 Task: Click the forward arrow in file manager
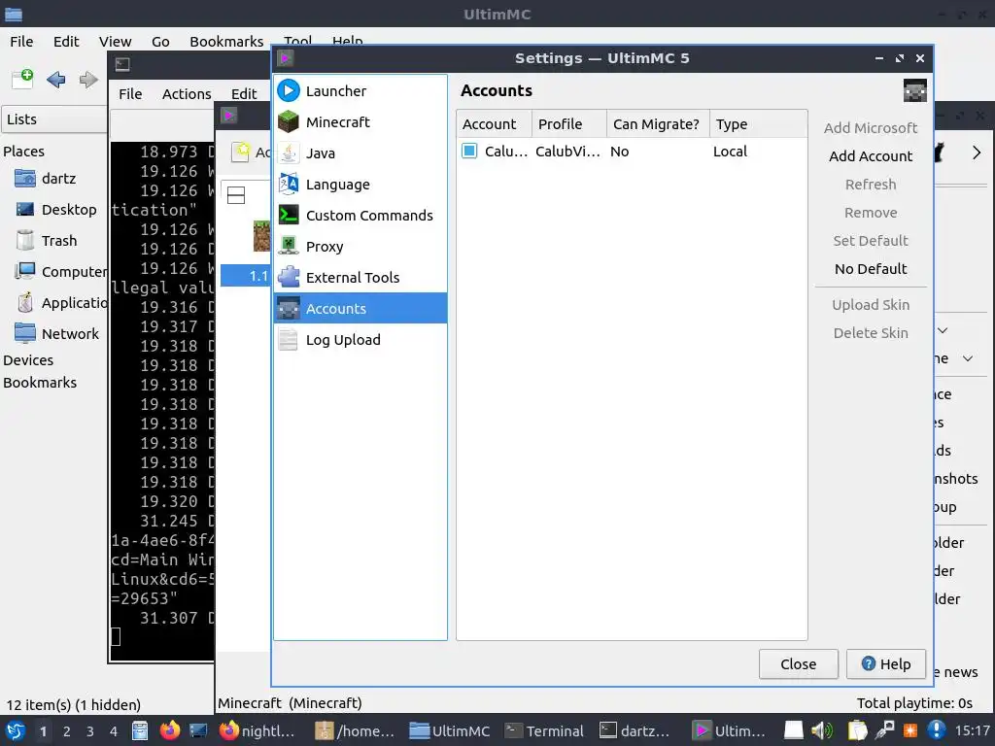coord(88,80)
